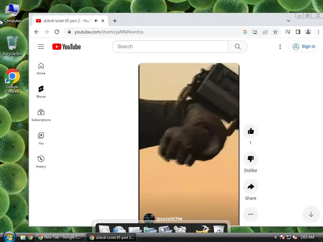Launch Chrome from the quick launch
This screenshot has width=323, height=242.
pos(30,238)
